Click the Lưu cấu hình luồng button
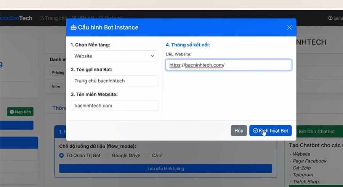This screenshot has width=343, height=187. 166,169
